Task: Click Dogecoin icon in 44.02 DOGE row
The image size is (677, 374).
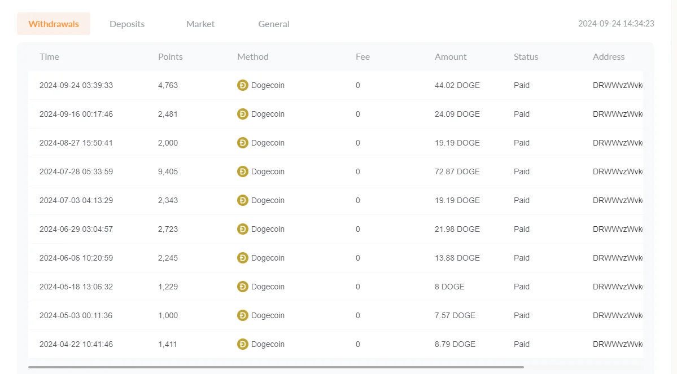Action: (243, 85)
